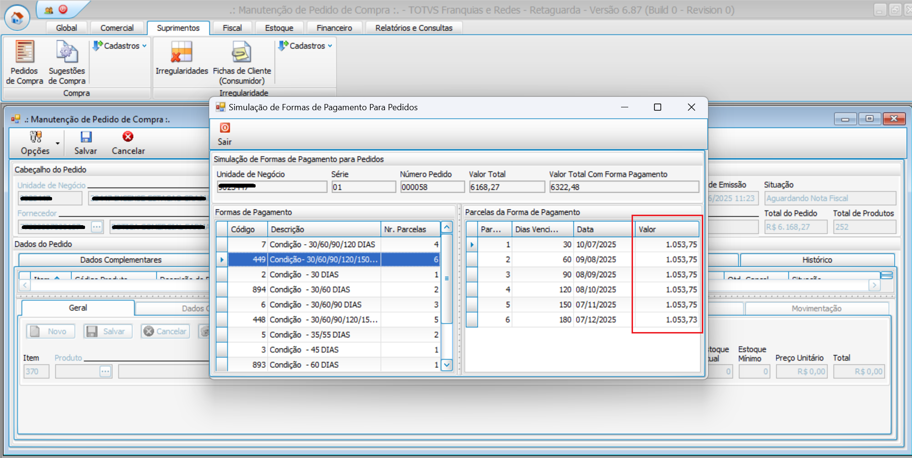The image size is (912, 458).
Task: Open Fichas de Cliente (Consumidor)
Action: [242, 62]
